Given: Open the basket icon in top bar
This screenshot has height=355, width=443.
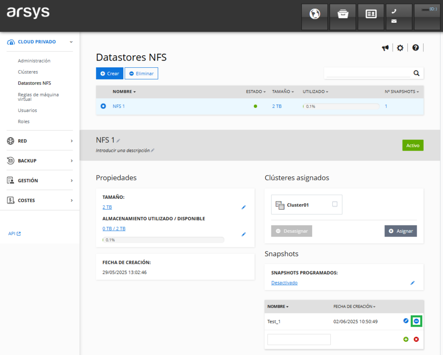Looking at the screenshot, I should (x=343, y=17).
